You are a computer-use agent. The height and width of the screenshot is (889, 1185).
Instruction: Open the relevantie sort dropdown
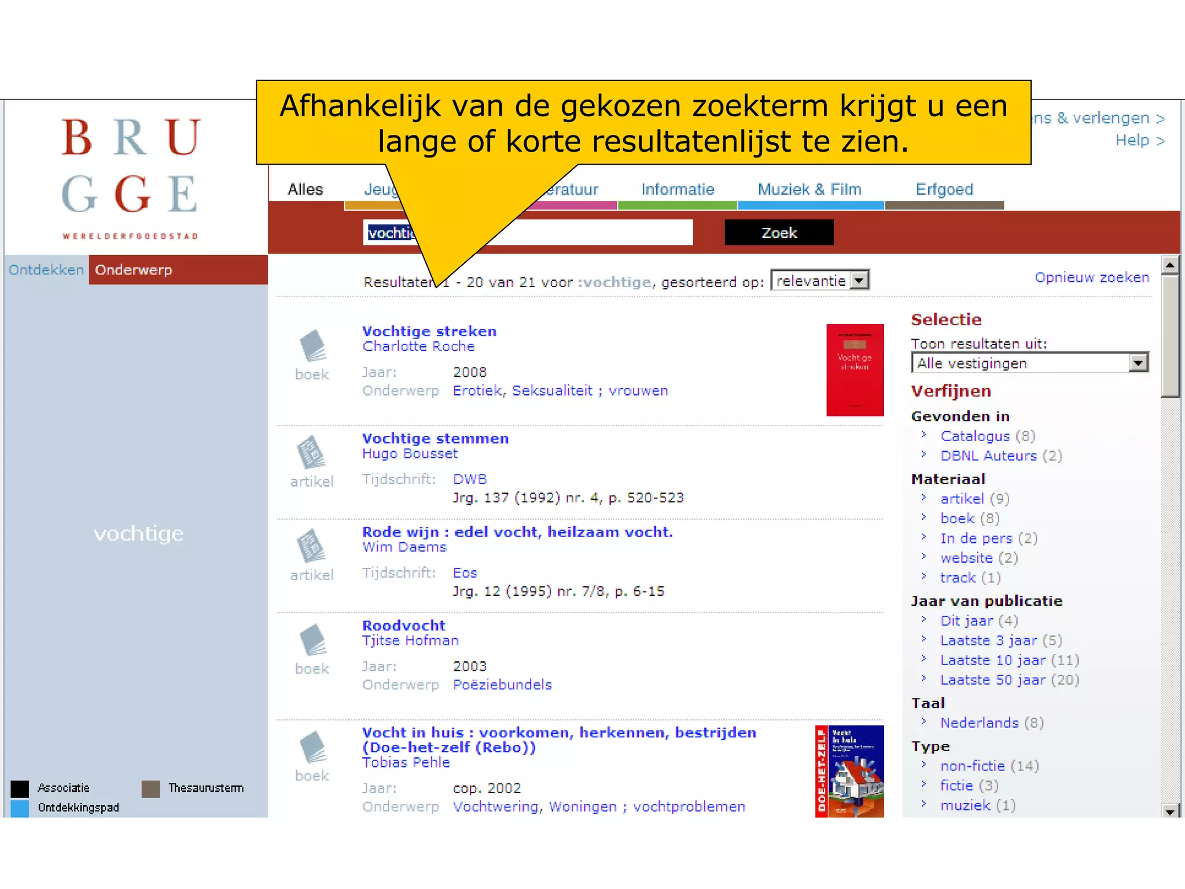(x=820, y=281)
